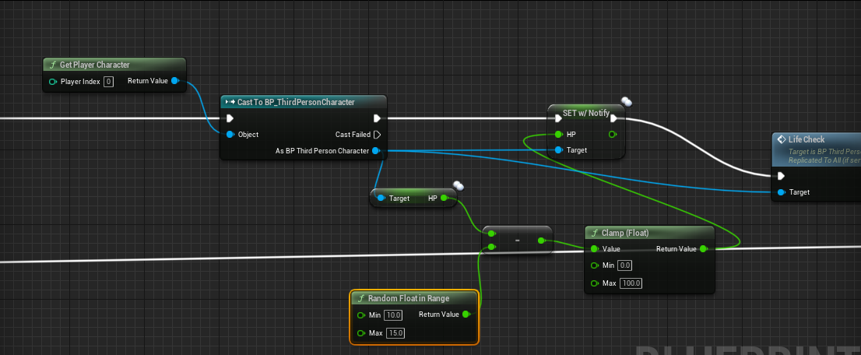Viewport: 861px width, 355px height.
Task: Click Return Value pin on Get Player Character
Action: coord(174,81)
